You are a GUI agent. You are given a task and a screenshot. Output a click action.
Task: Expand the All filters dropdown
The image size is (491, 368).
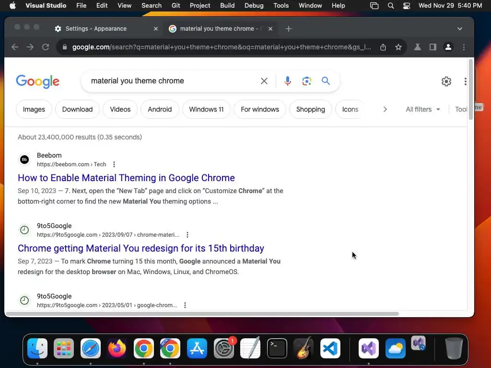(423, 109)
